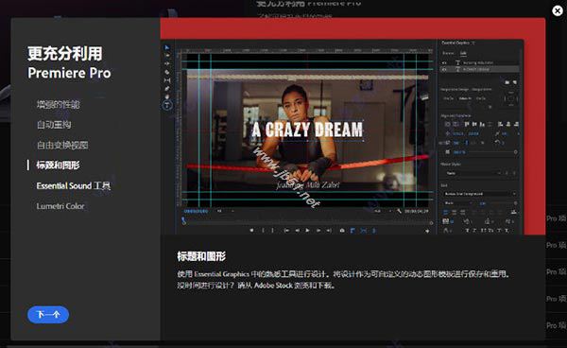Screen dimensions: 567x348
Task: Open the font family dropdown
Action: [x=480, y=194]
